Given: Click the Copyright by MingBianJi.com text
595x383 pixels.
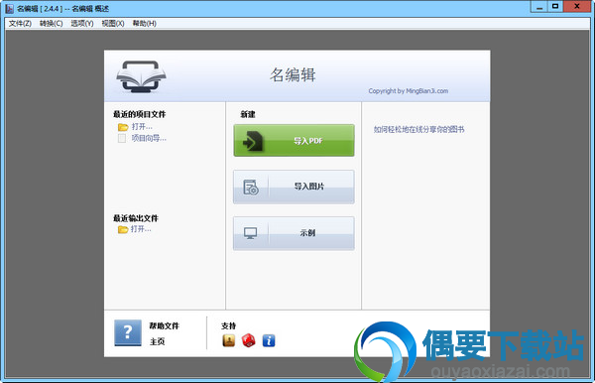Looking at the screenshot, I should click(409, 91).
